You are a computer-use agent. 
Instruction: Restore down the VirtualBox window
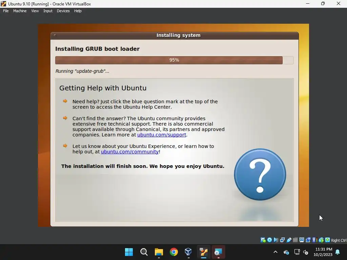(323, 3)
